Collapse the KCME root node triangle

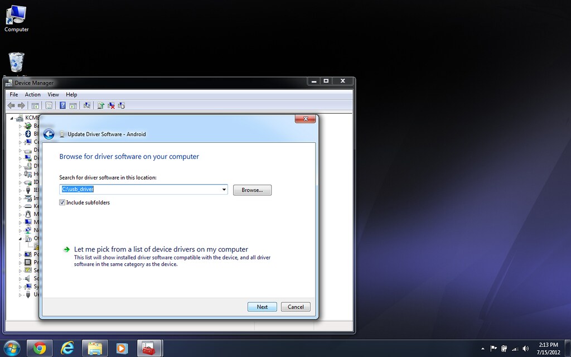pyautogui.click(x=12, y=118)
